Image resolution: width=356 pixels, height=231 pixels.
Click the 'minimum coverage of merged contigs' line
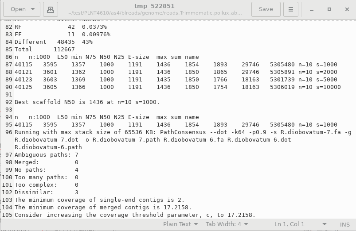(x=103, y=208)
